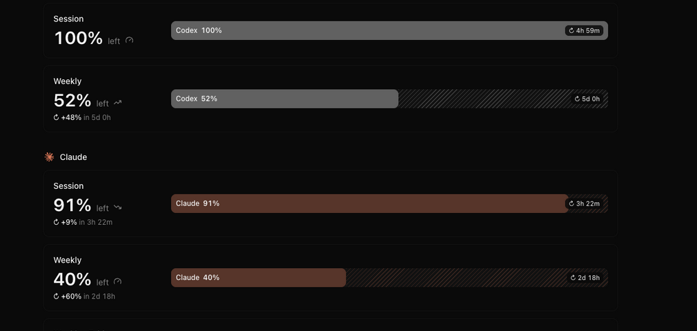Viewport: 697px width, 331px height.
Task: Click the 2d 18h reset timer badge
Action: coord(585,278)
